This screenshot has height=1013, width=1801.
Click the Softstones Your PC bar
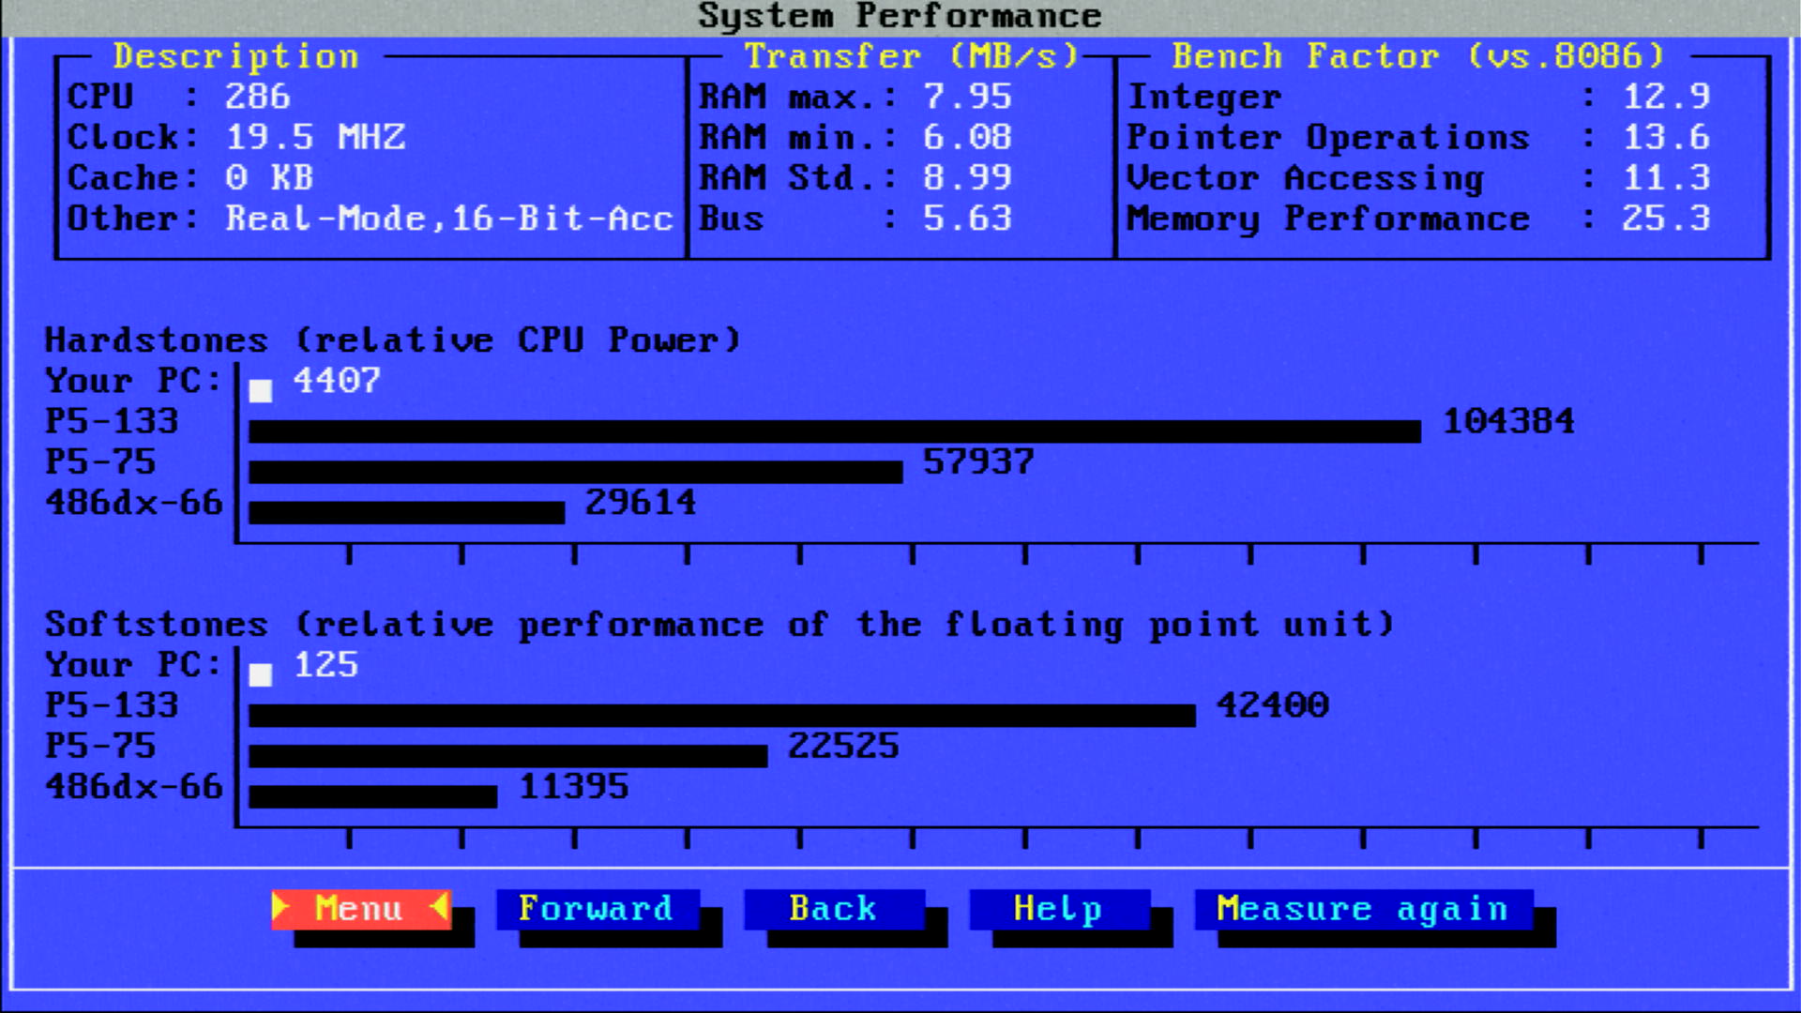[261, 674]
